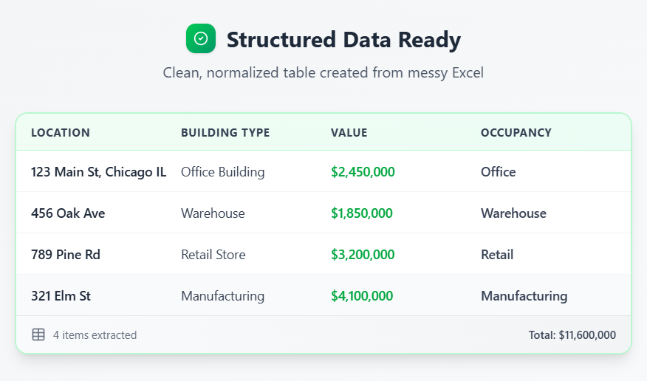Select the 123 Main St, Chicago IL cell
The image size is (647, 381).
(x=98, y=172)
